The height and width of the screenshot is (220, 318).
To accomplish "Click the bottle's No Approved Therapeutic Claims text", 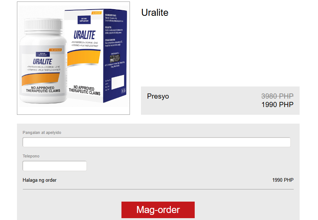I will coord(43,89).
